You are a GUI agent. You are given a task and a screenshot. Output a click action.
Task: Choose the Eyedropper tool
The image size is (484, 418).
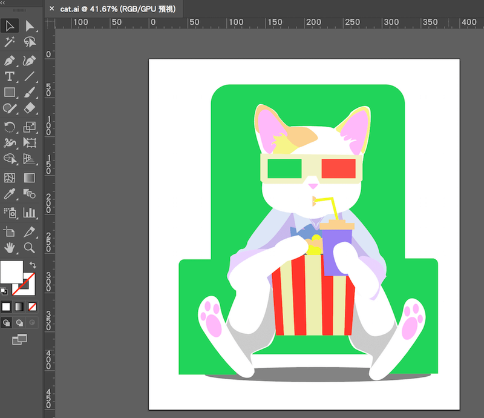coord(10,194)
